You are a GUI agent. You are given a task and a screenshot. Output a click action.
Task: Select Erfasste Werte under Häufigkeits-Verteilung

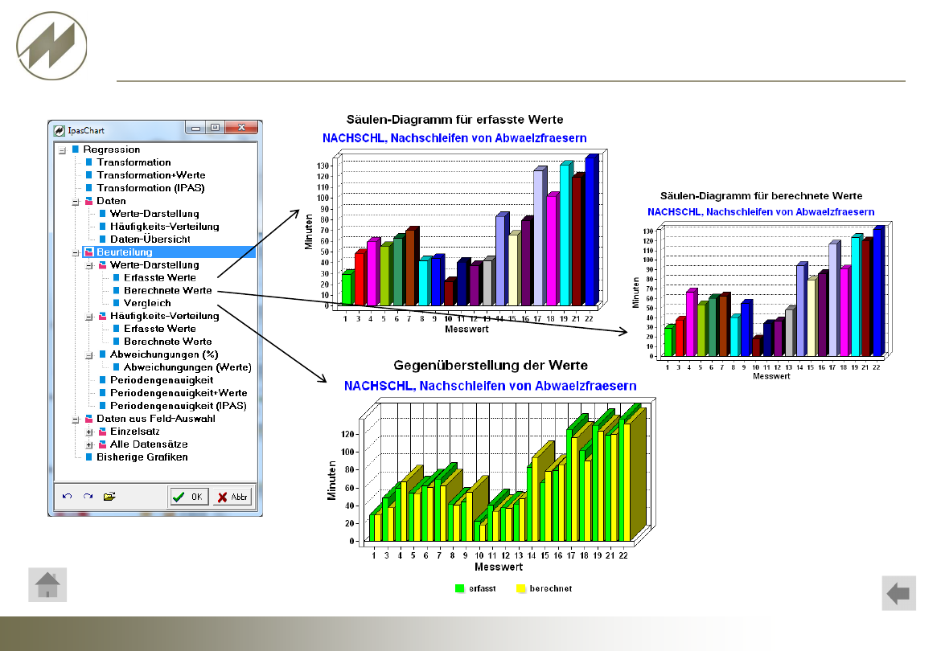pos(159,329)
